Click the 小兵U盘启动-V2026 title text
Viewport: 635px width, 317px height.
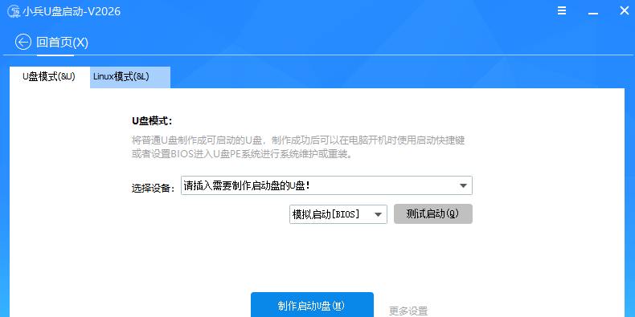coord(72,11)
